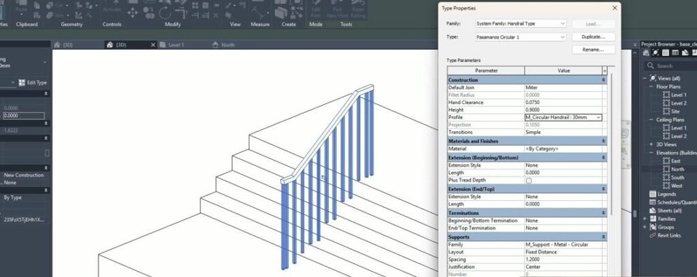This screenshot has width=697, height=277.
Task: Click the Create Similar icon in Create panel
Action: (281, 12)
